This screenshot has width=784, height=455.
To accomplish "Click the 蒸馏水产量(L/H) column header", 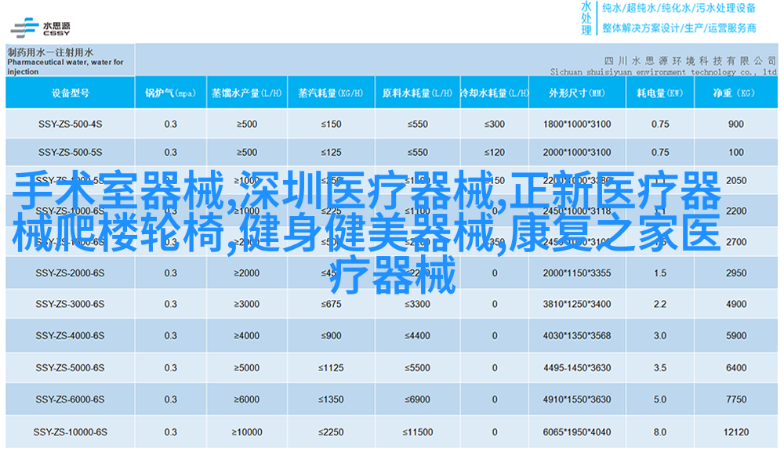I will pyautogui.click(x=245, y=93).
